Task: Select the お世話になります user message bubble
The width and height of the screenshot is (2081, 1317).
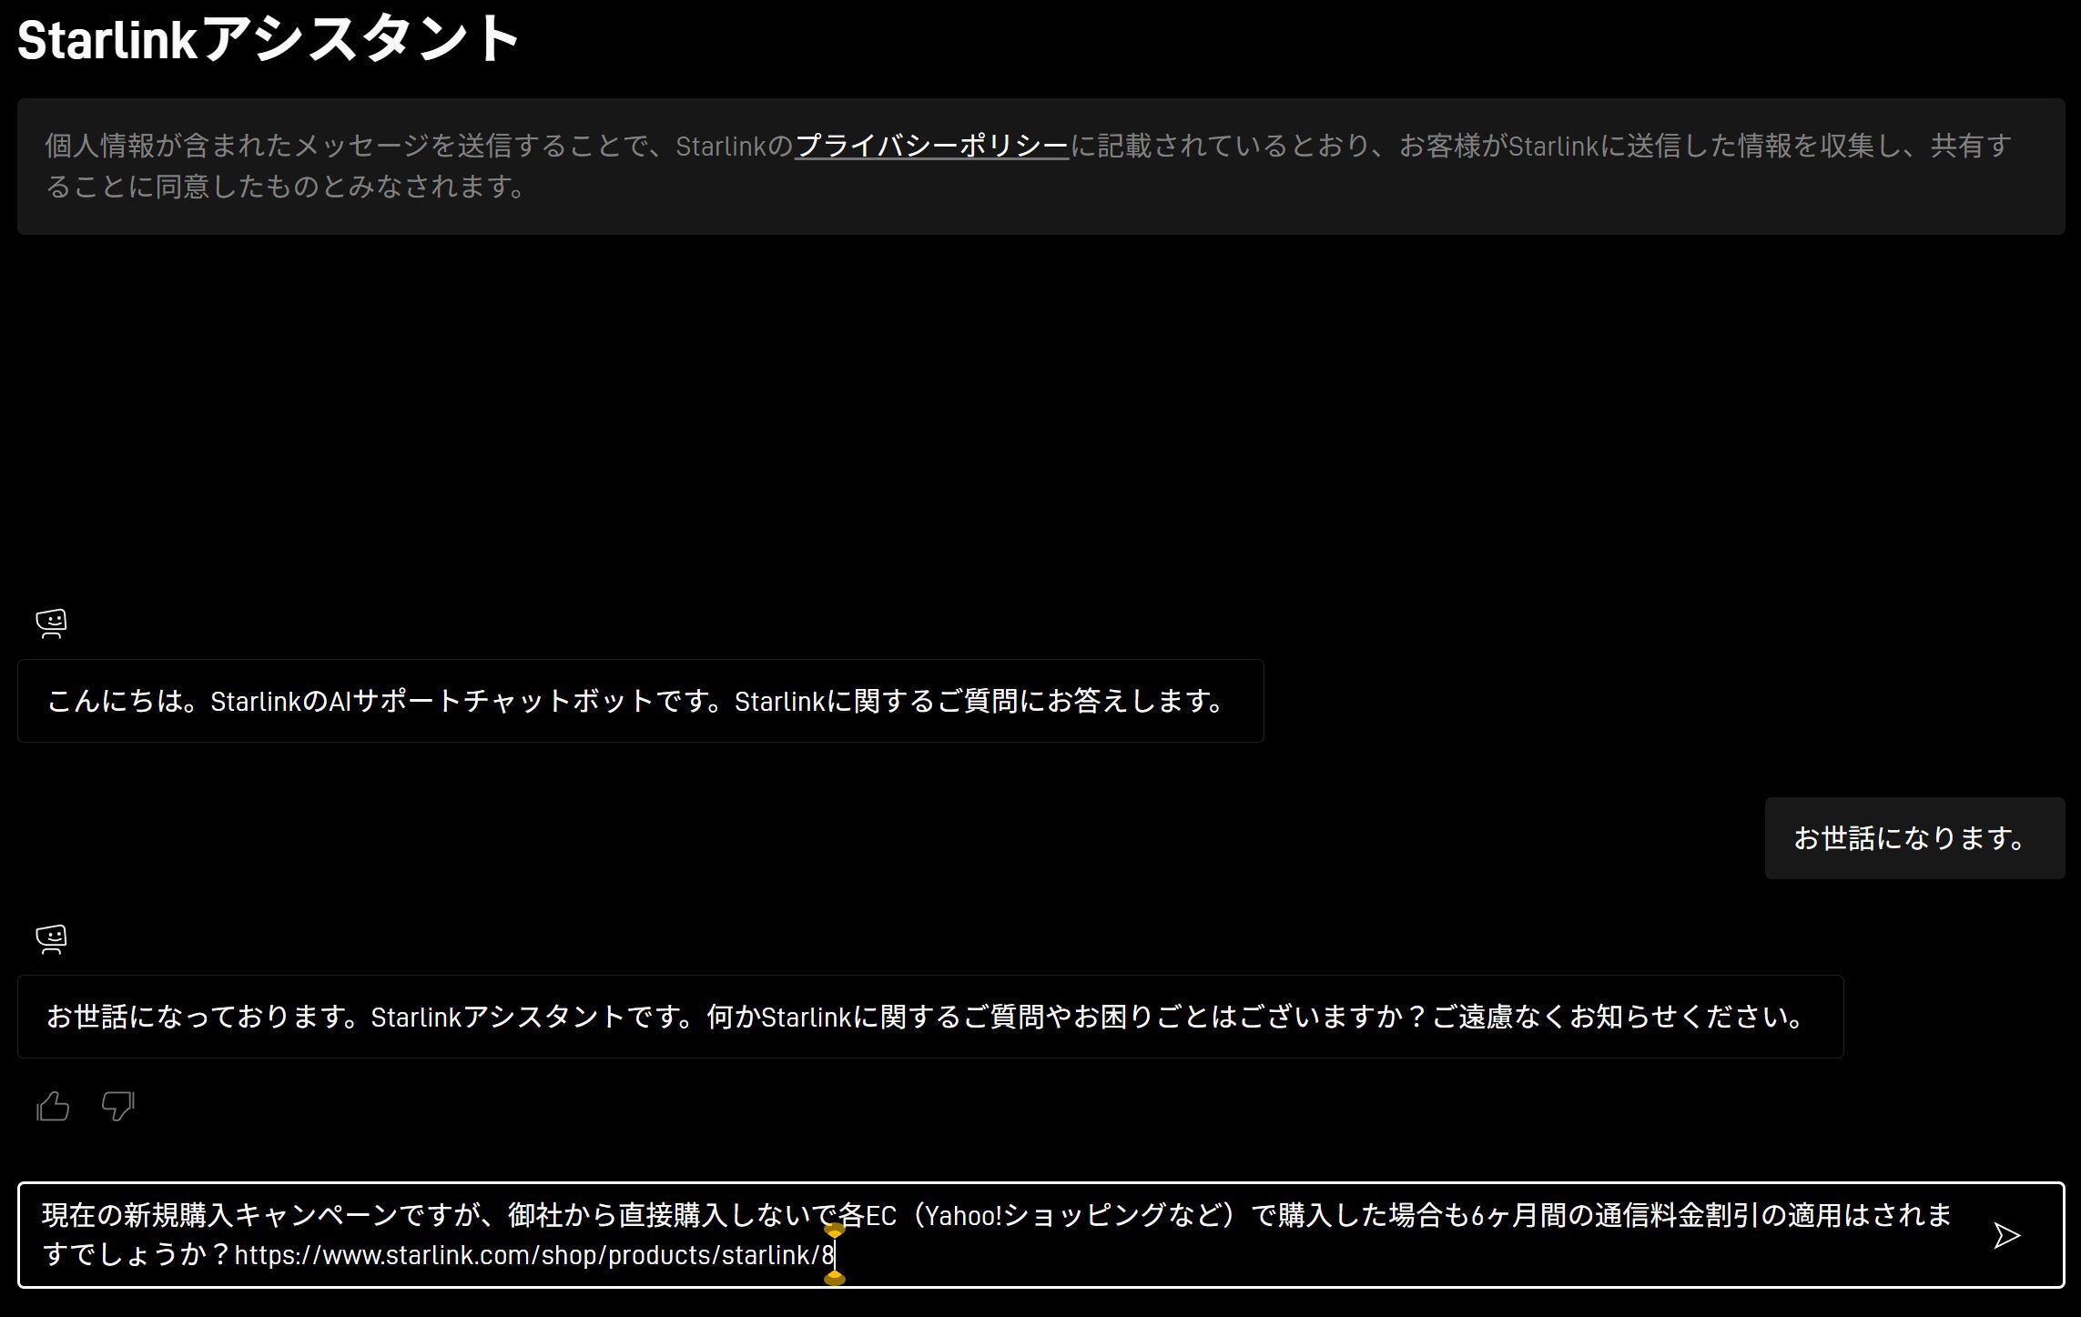Action: 1914,838
